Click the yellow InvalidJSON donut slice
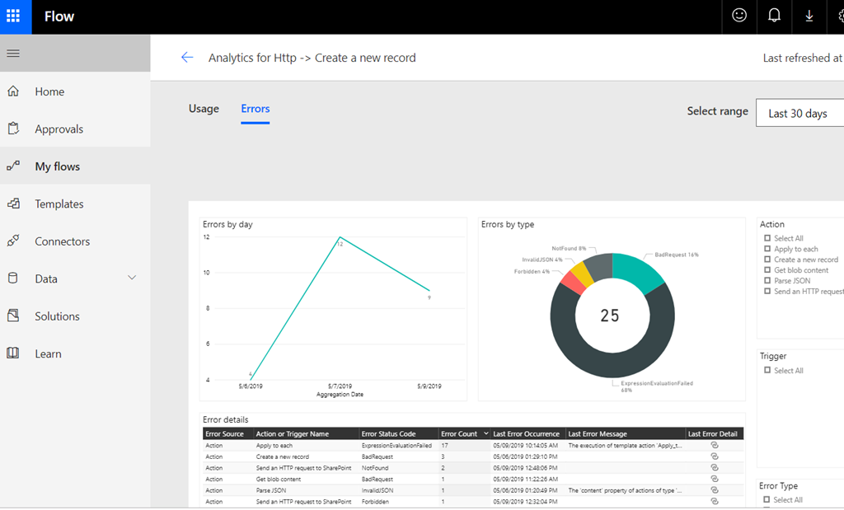This screenshot has height=510, width=844. 582,274
